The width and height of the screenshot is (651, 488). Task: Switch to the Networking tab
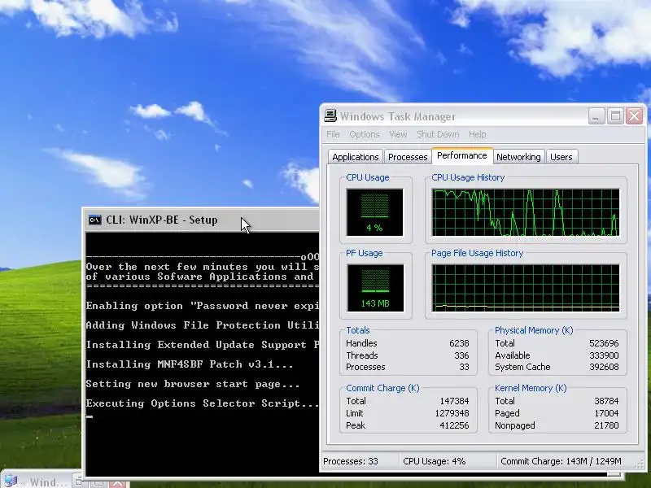pos(518,157)
